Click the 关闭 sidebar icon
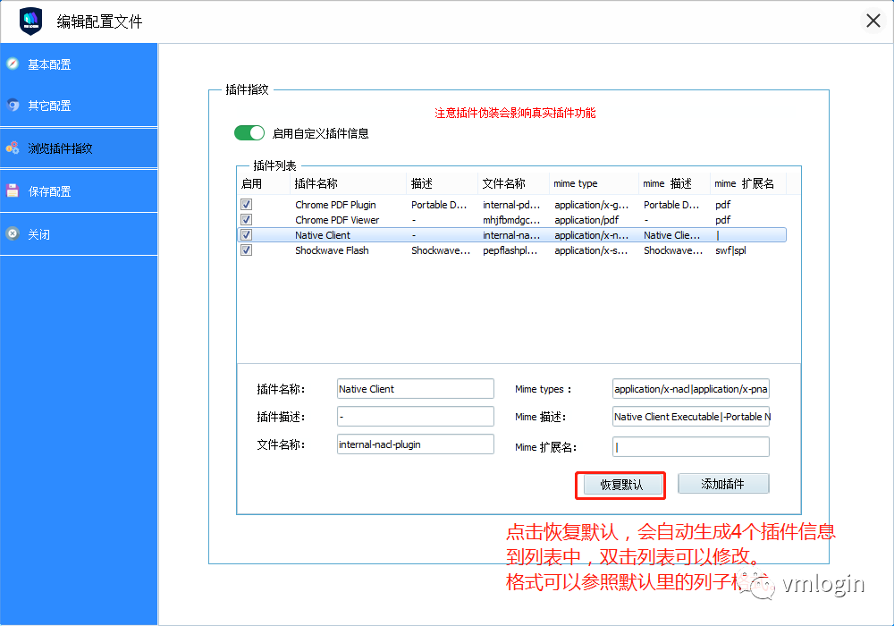 point(12,234)
